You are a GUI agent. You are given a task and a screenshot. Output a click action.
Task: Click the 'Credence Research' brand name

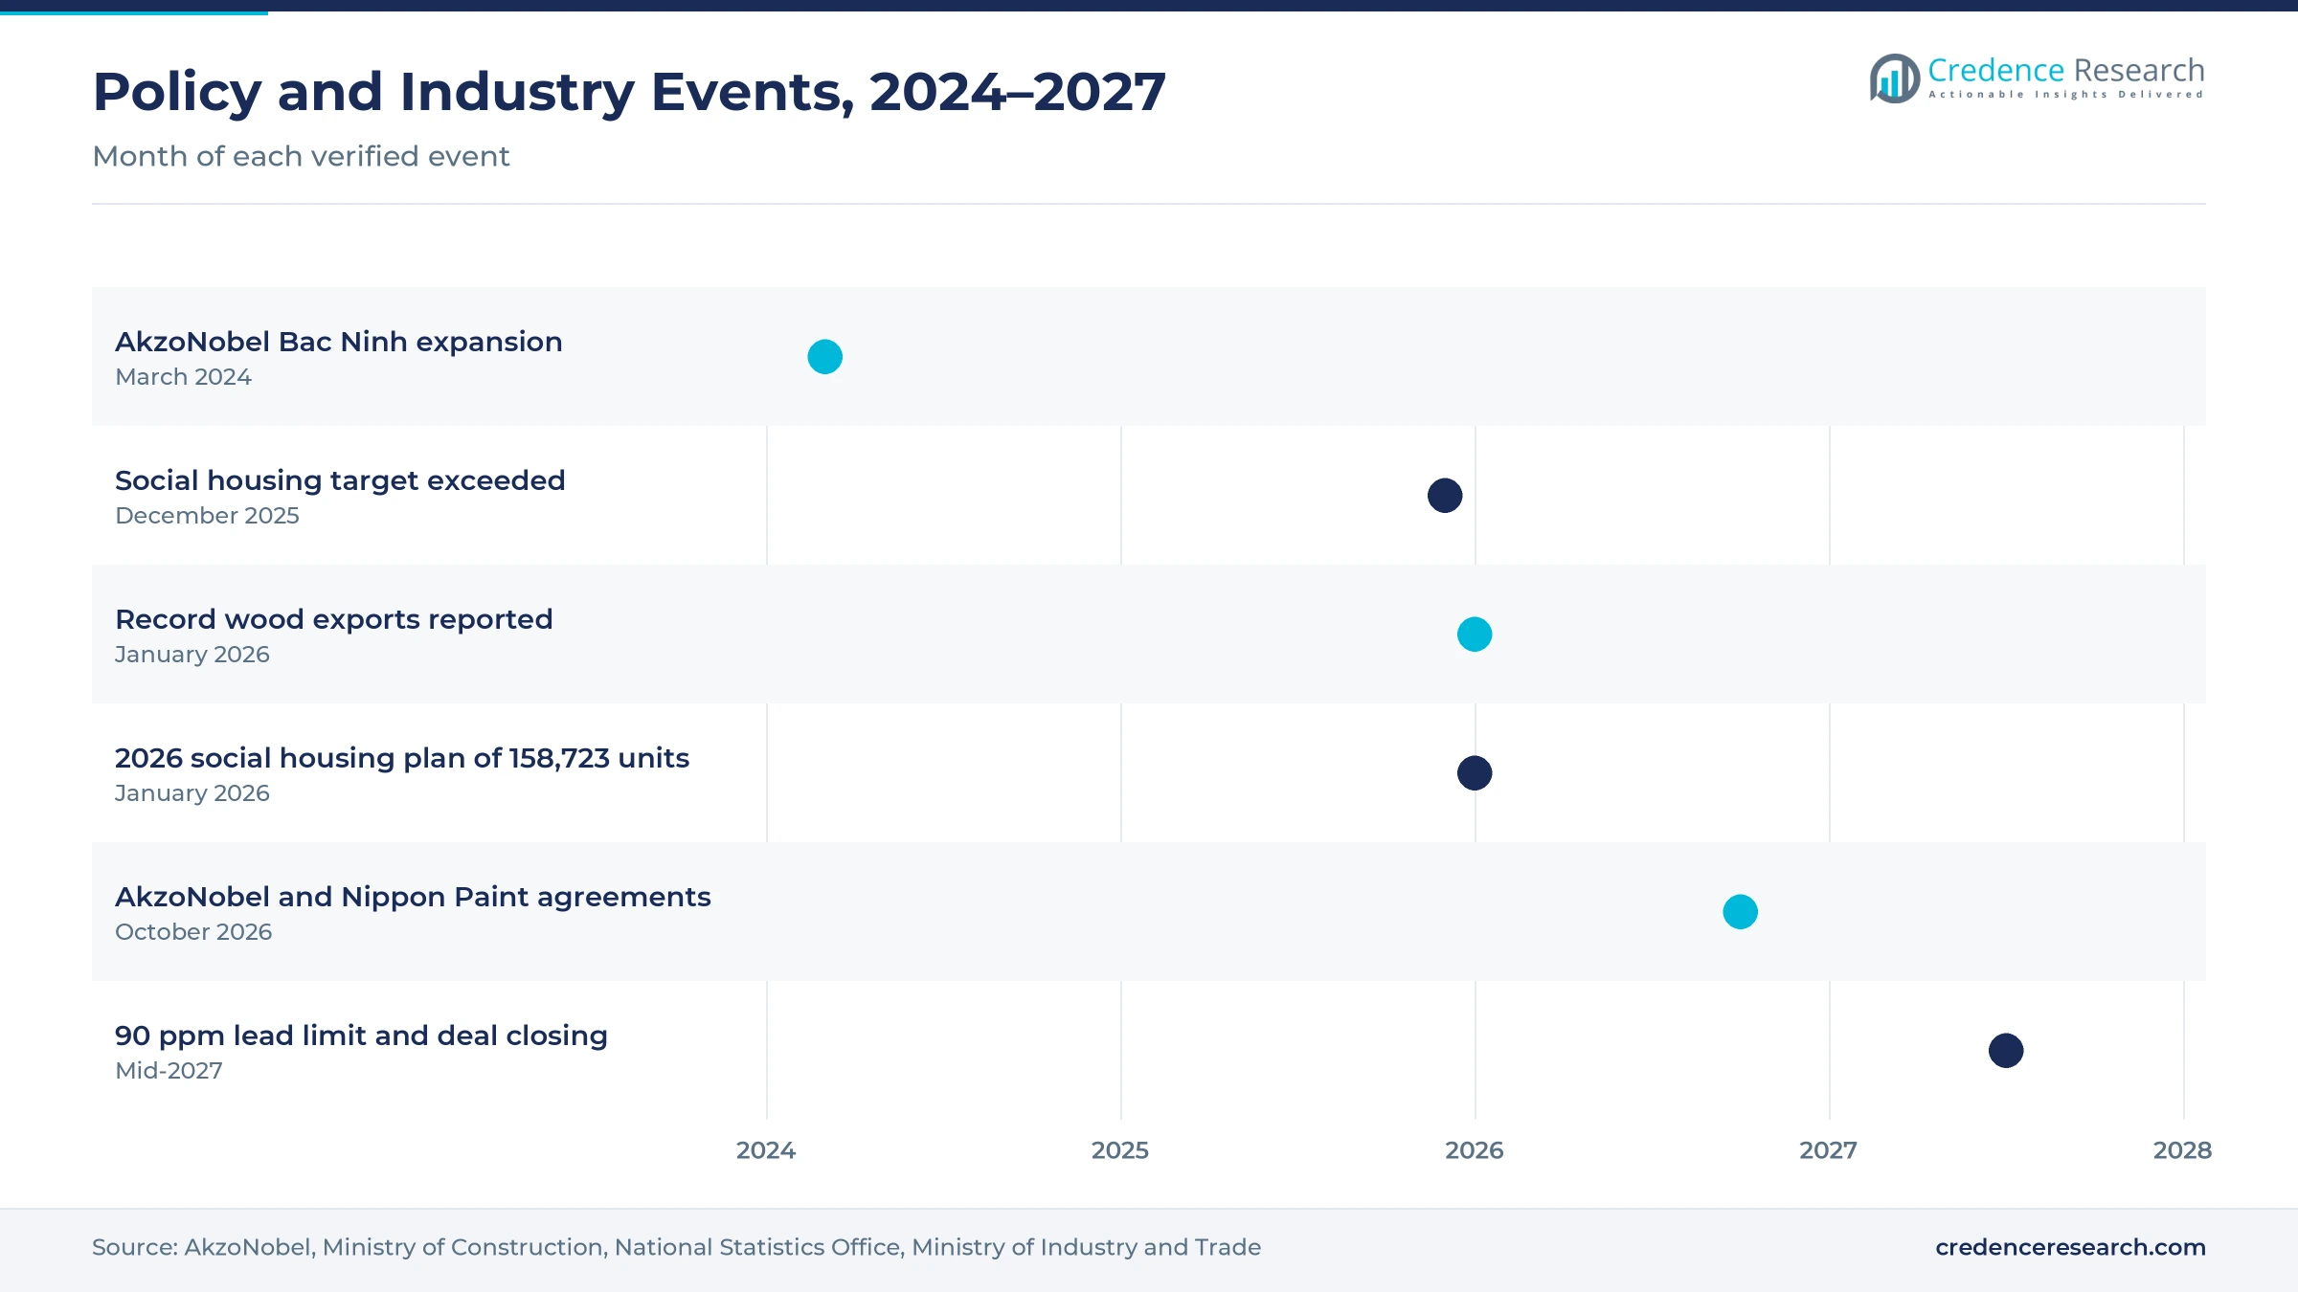point(2066,70)
